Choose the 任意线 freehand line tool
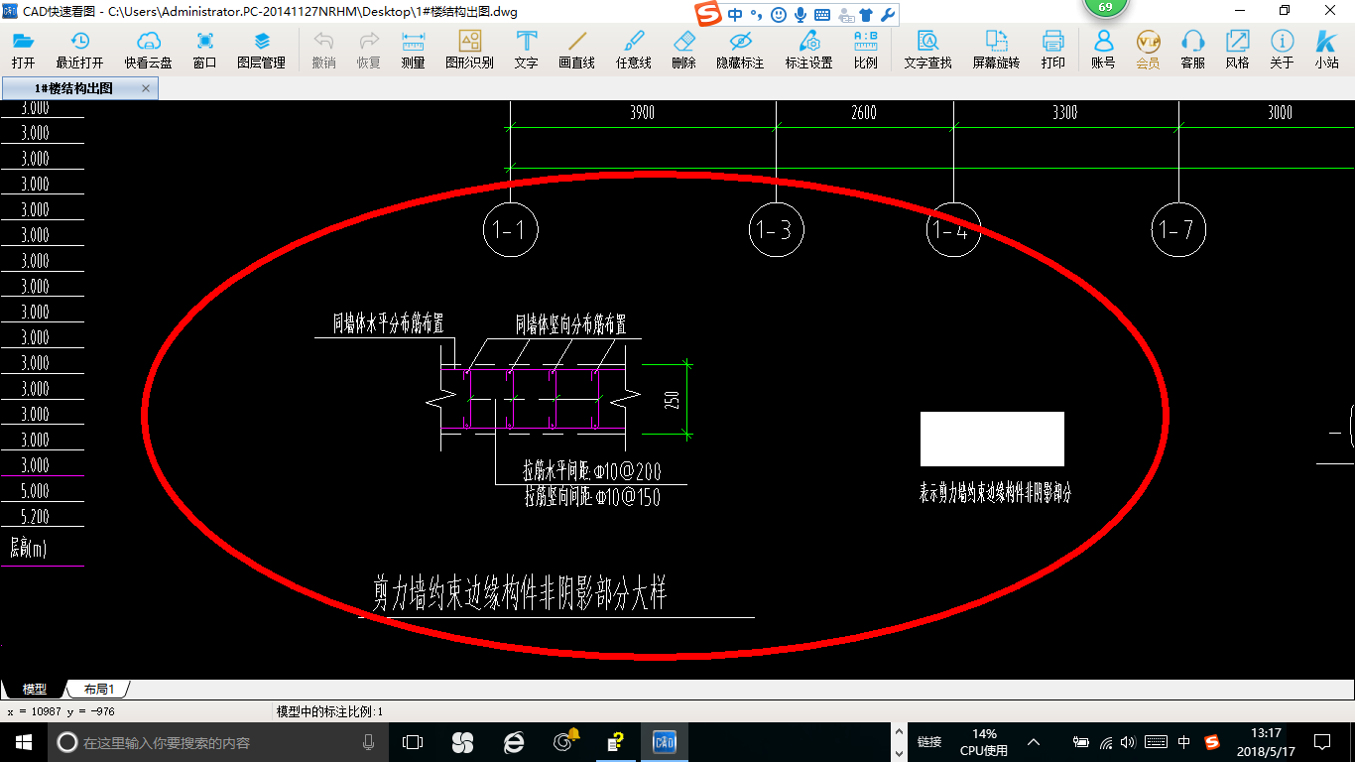Image resolution: width=1355 pixels, height=762 pixels. click(633, 50)
